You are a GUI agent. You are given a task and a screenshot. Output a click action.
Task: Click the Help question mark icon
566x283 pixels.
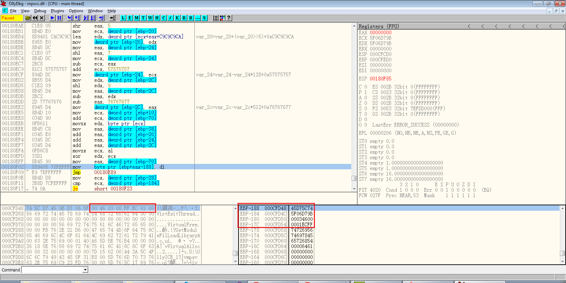(229, 18)
